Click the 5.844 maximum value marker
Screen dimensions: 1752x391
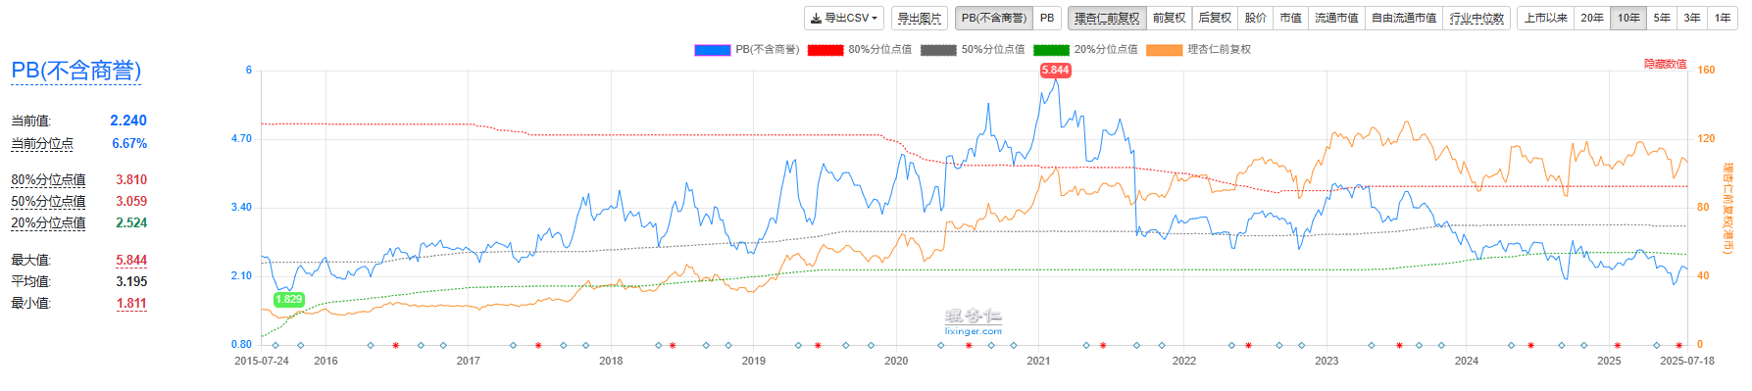tap(1055, 71)
